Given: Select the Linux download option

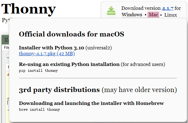Looking at the screenshot, I should [x=170, y=15].
